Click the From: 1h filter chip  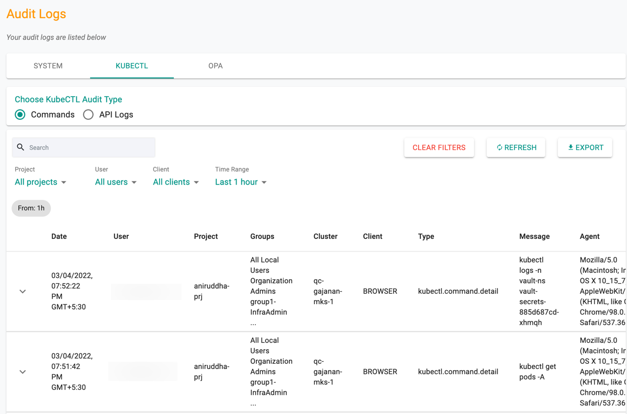pyautogui.click(x=31, y=208)
